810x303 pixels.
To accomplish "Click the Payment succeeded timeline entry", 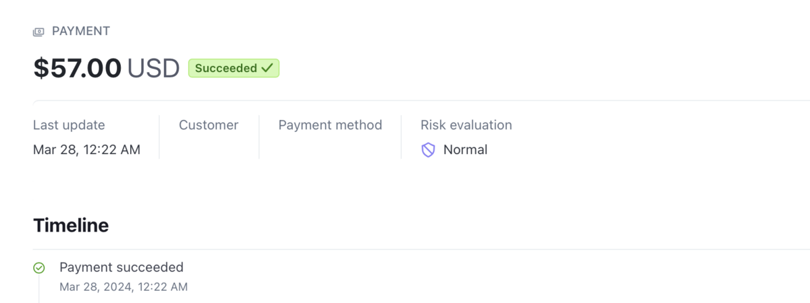I will [x=122, y=267].
